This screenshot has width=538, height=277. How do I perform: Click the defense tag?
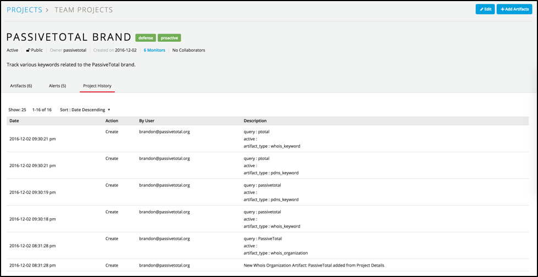coord(146,38)
